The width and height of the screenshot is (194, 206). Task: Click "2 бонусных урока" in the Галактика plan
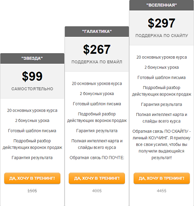tap(97, 94)
